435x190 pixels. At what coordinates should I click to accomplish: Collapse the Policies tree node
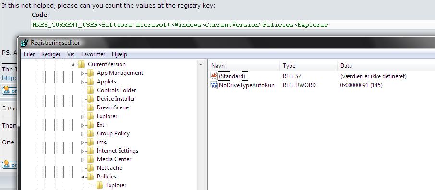pyautogui.click(x=82, y=177)
